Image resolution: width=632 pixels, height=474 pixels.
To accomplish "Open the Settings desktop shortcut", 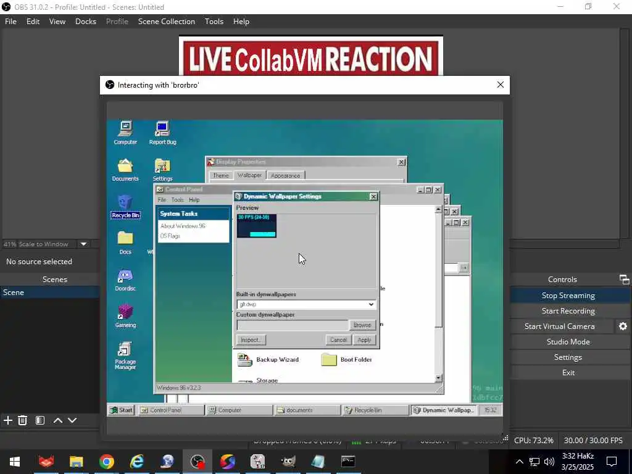I will pos(162,170).
